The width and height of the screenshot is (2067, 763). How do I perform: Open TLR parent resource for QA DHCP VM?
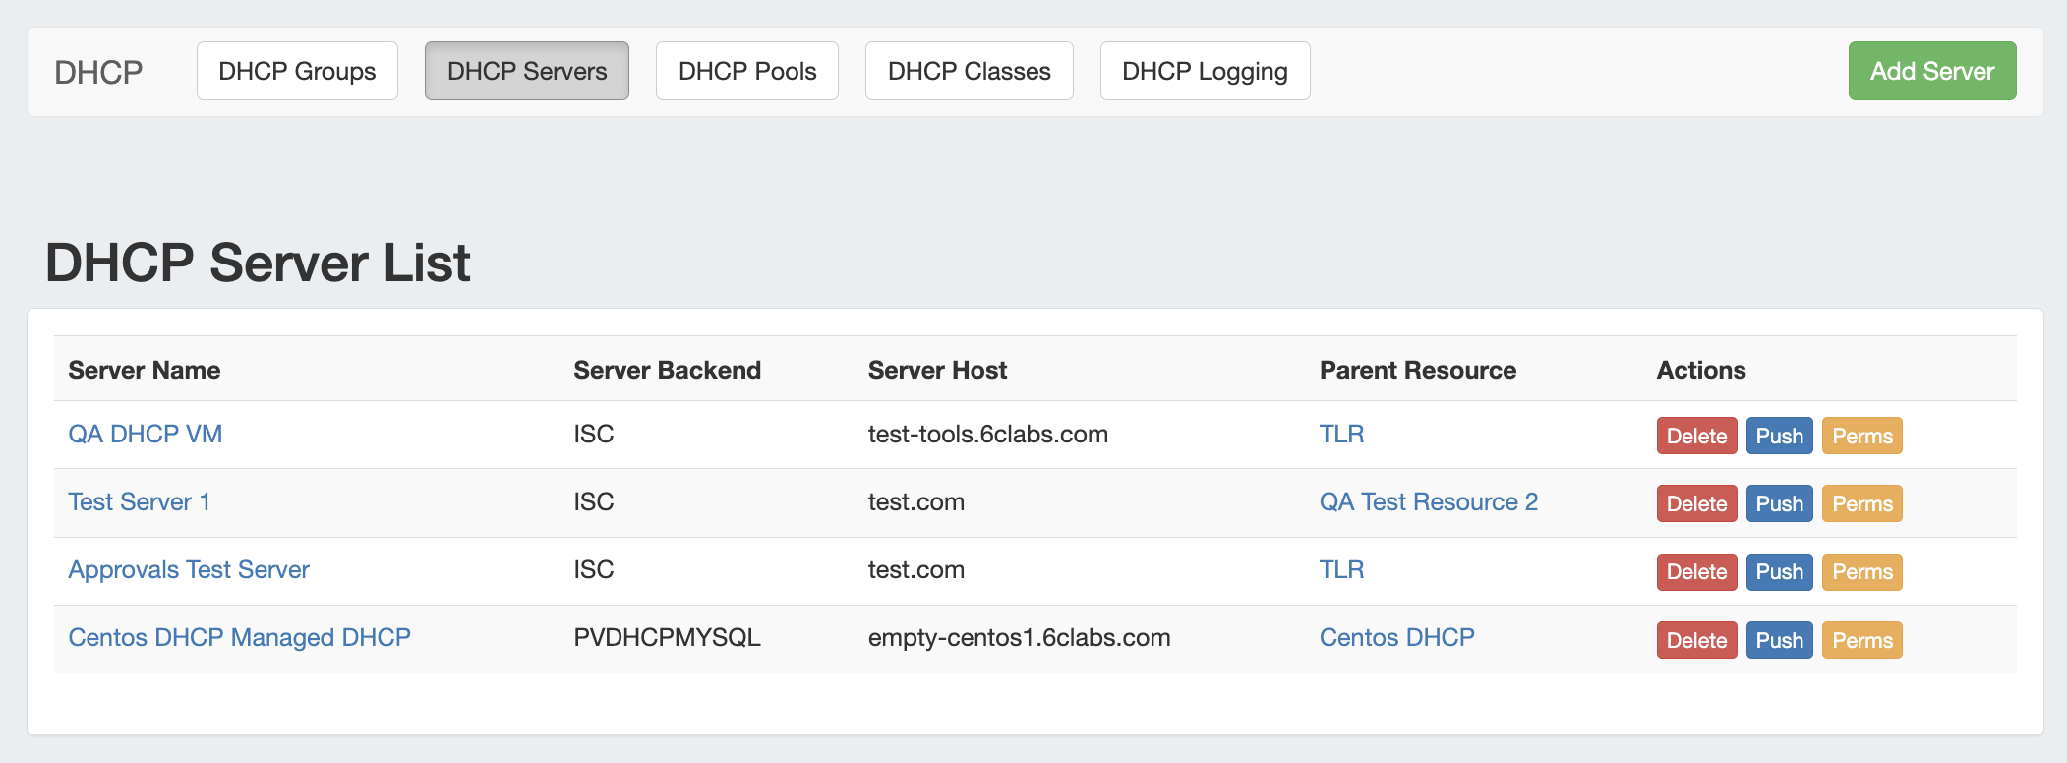(x=1341, y=435)
